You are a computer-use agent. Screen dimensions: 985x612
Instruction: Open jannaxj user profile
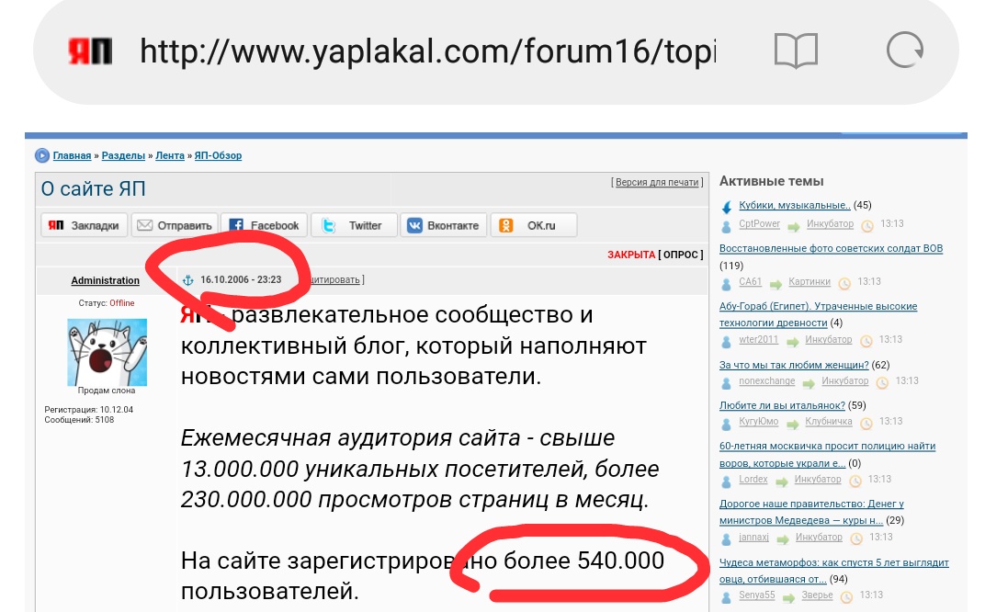point(753,537)
